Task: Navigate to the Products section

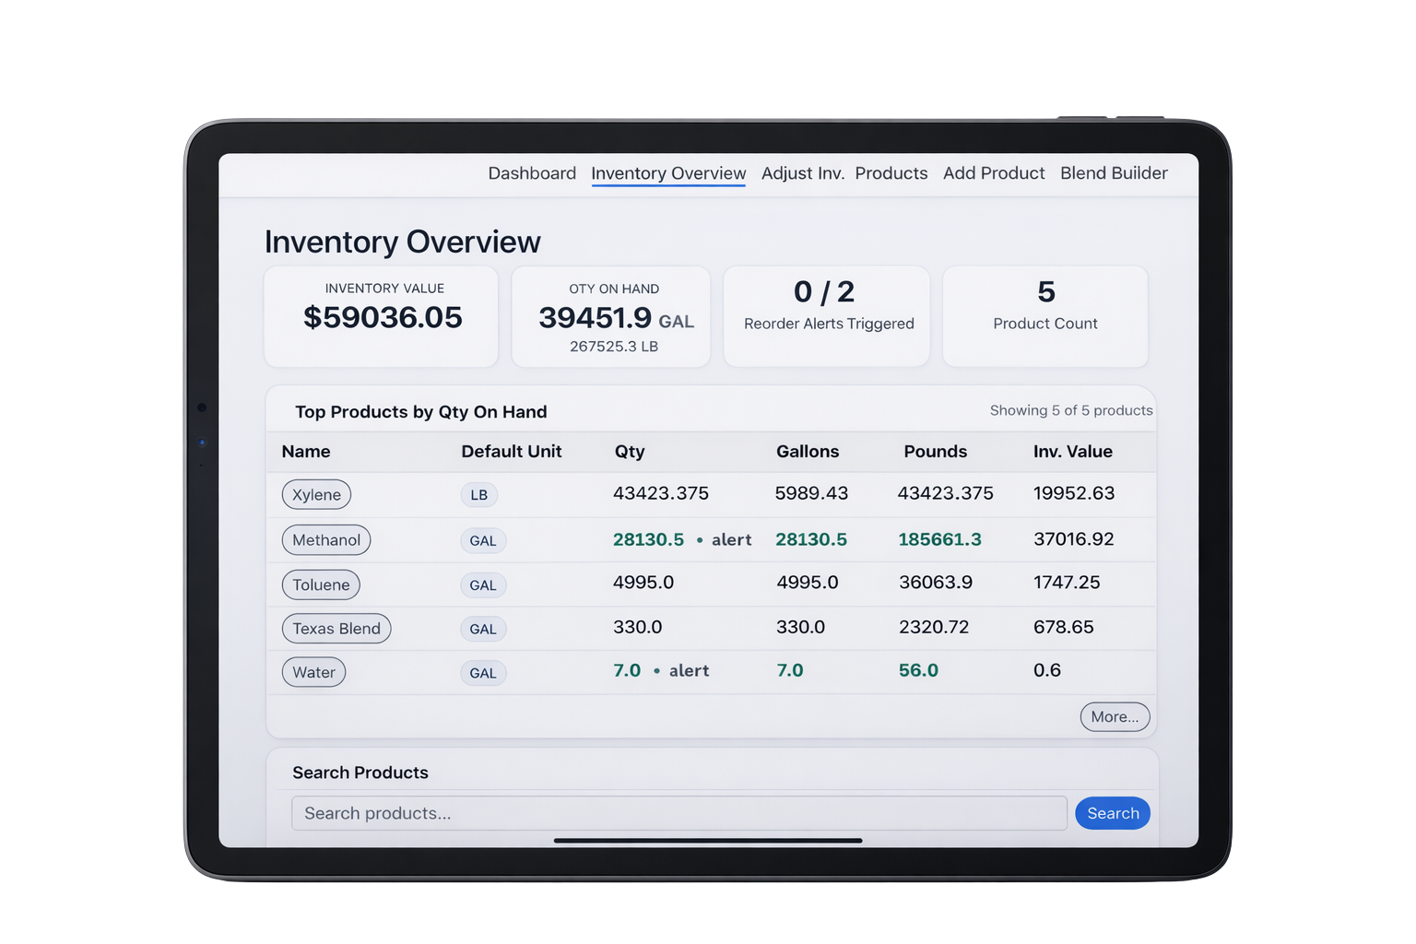Action: tap(891, 173)
